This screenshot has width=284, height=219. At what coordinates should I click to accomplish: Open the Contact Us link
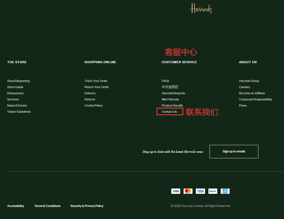[x=169, y=112]
